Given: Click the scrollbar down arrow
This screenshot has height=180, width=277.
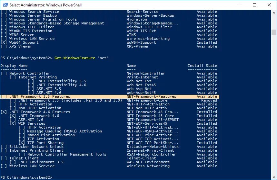Looking at the screenshot, I should (x=274, y=177).
